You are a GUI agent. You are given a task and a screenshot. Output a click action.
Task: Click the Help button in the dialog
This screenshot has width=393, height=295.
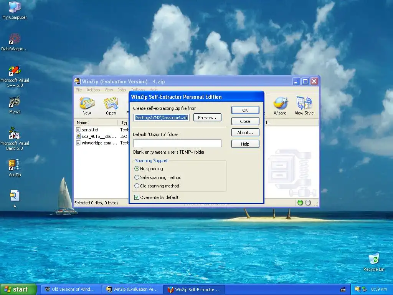[x=245, y=144]
